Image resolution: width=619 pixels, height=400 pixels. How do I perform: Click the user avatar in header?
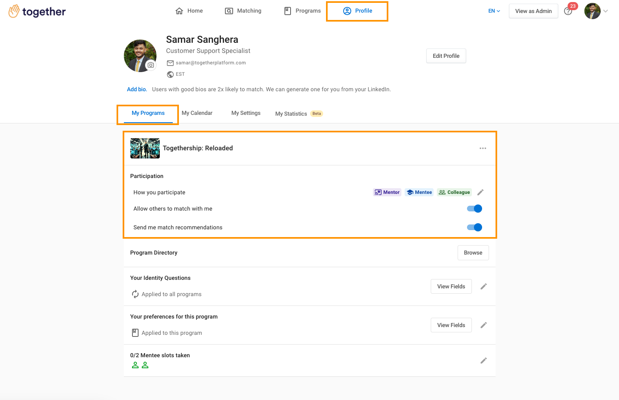(592, 11)
